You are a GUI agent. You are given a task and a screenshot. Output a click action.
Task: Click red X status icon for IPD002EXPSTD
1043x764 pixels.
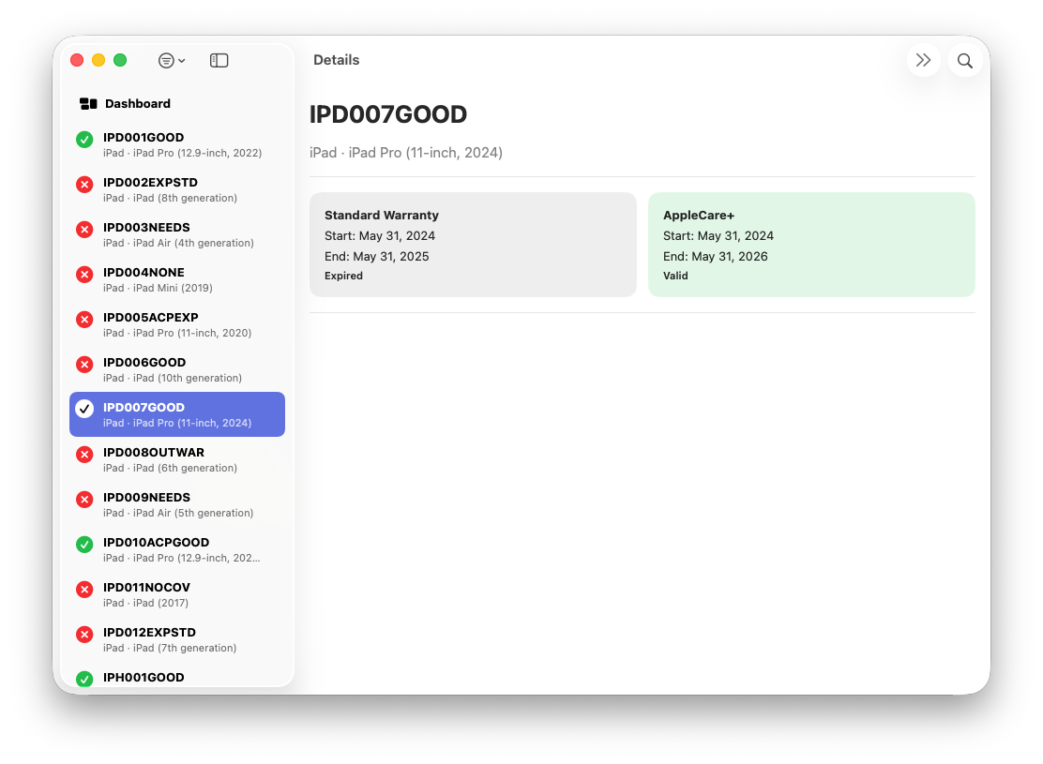coord(84,185)
